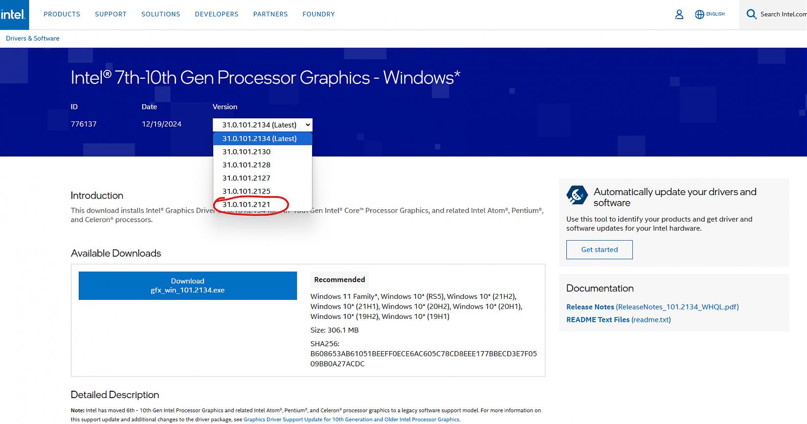Click the search magnifier icon
The width and height of the screenshot is (807, 424).
pyautogui.click(x=751, y=14)
